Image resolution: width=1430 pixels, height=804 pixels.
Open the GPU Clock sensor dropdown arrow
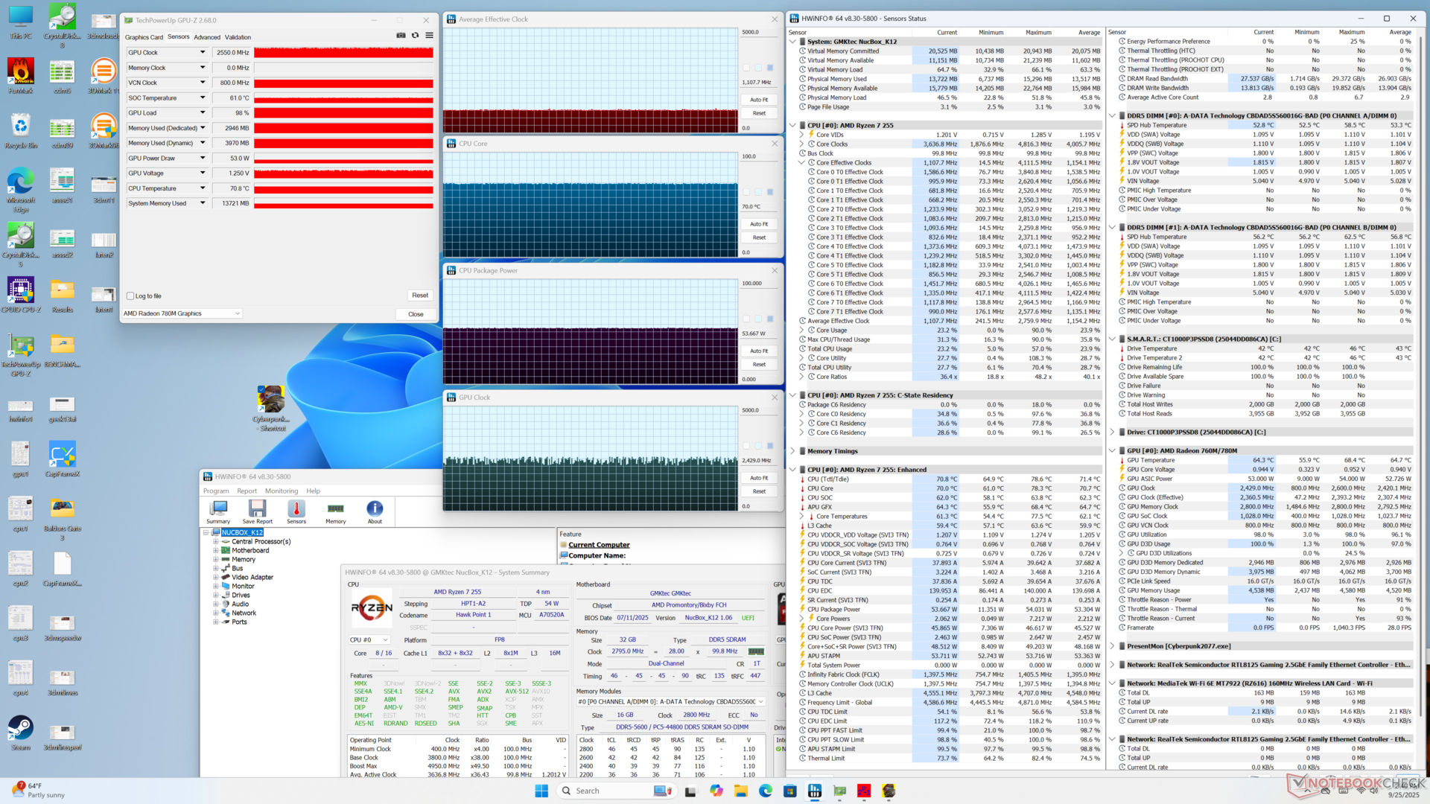[x=203, y=53]
